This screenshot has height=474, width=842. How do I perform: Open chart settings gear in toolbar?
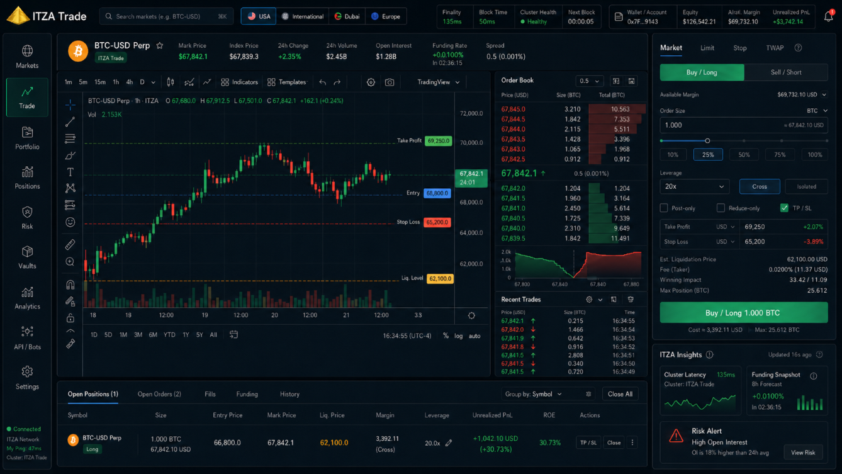tap(371, 82)
